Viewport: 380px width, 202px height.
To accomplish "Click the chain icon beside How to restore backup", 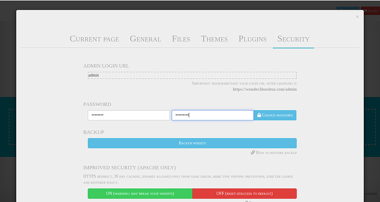I will coord(253,152).
